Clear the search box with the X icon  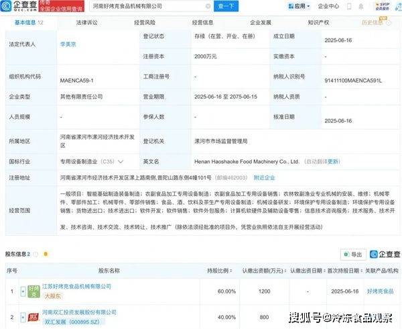point(208,6)
